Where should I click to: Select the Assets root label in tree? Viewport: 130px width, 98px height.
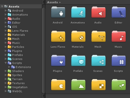point(14,7)
